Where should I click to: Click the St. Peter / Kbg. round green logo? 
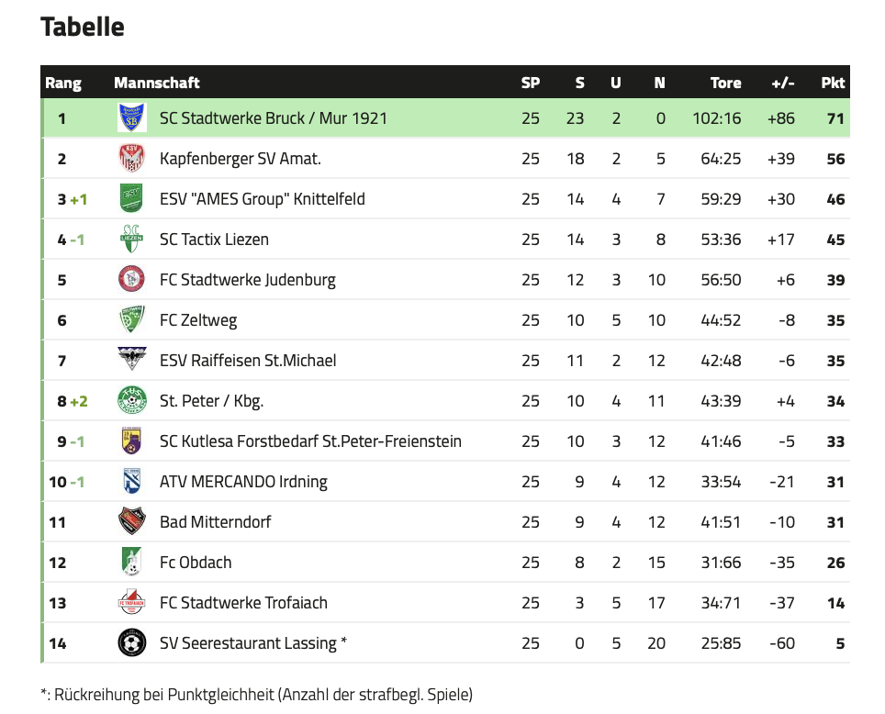(132, 400)
